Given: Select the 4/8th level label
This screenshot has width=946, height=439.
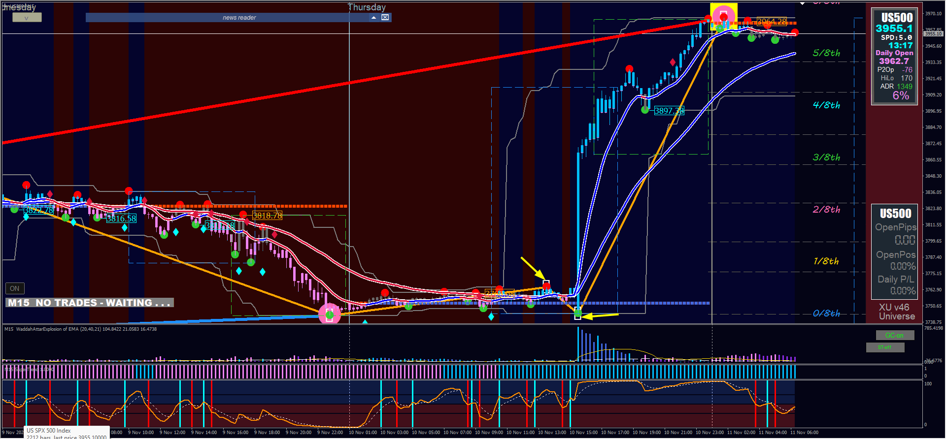Looking at the screenshot, I should [x=826, y=105].
